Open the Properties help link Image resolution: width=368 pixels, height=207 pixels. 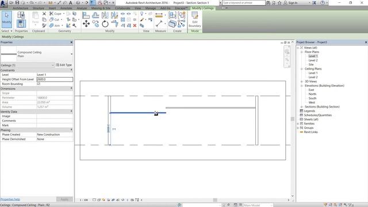pos(10,200)
